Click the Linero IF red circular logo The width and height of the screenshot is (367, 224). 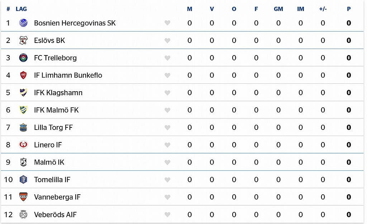[23, 145]
